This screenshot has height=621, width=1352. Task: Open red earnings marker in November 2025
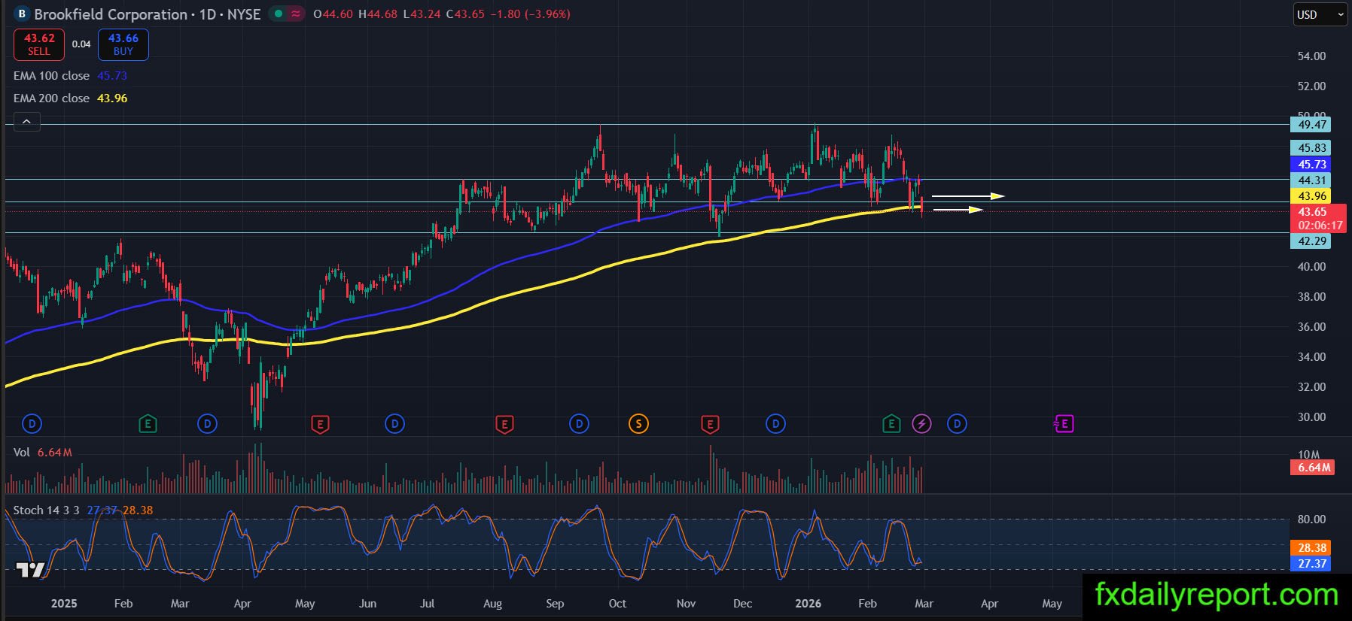(x=709, y=424)
